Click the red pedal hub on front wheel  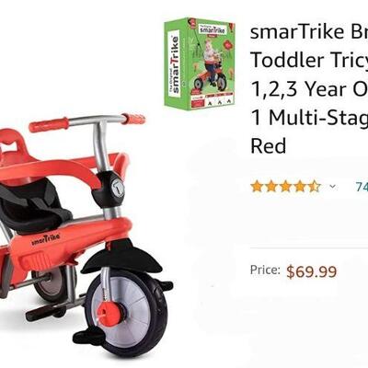[x=107, y=313]
